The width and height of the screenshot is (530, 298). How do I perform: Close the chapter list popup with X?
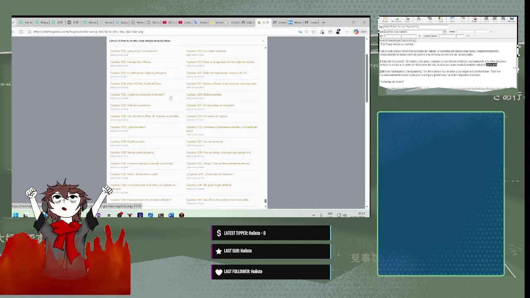tap(263, 41)
